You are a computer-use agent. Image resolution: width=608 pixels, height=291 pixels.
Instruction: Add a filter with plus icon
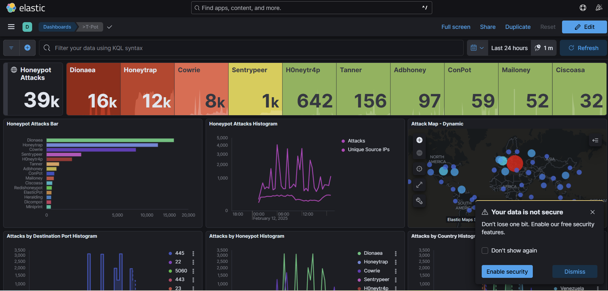(x=28, y=48)
